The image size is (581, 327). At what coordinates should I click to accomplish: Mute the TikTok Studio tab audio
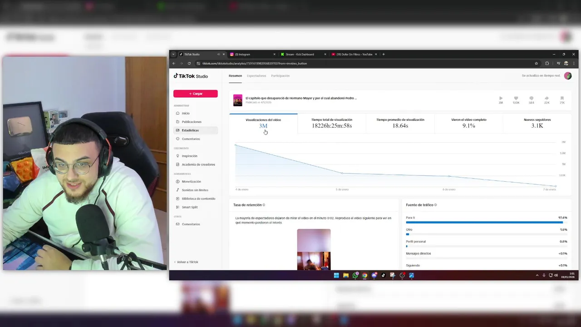[218, 54]
